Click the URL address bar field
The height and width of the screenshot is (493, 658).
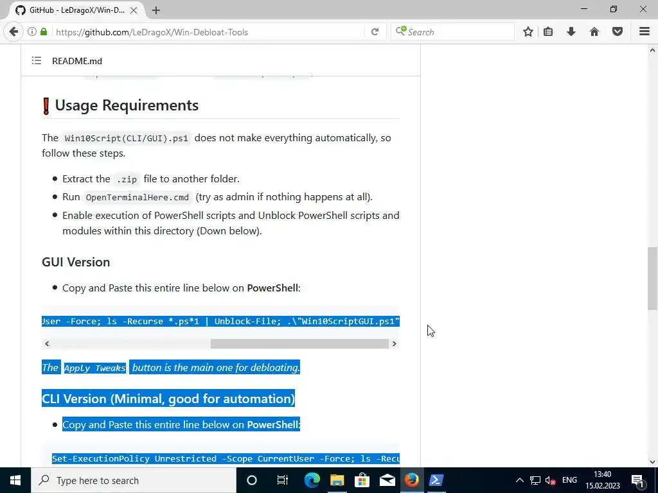pyautogui.click(x=208, y=32)
